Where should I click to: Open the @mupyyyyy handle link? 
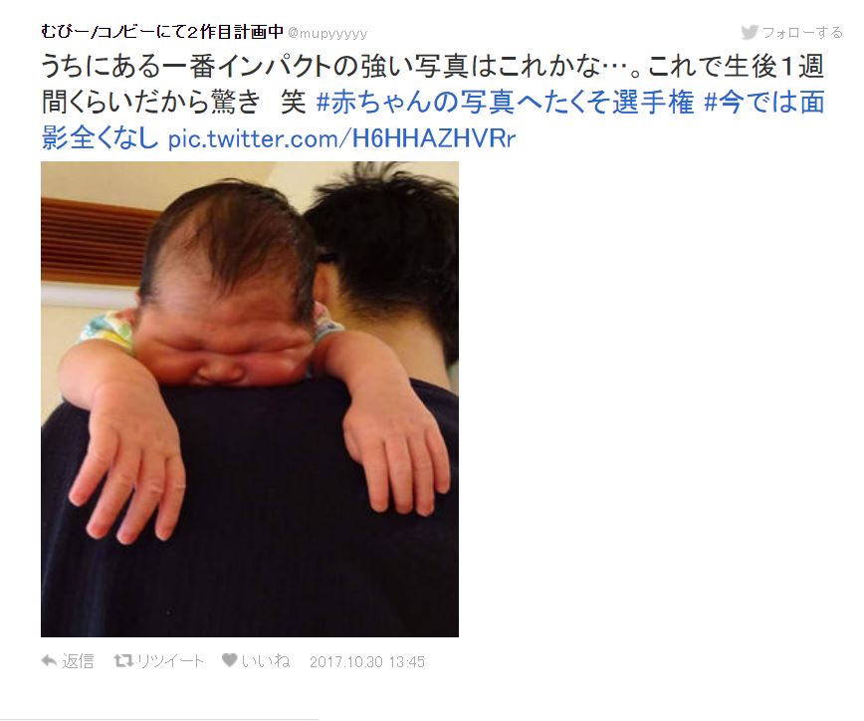tap(327, 34)
